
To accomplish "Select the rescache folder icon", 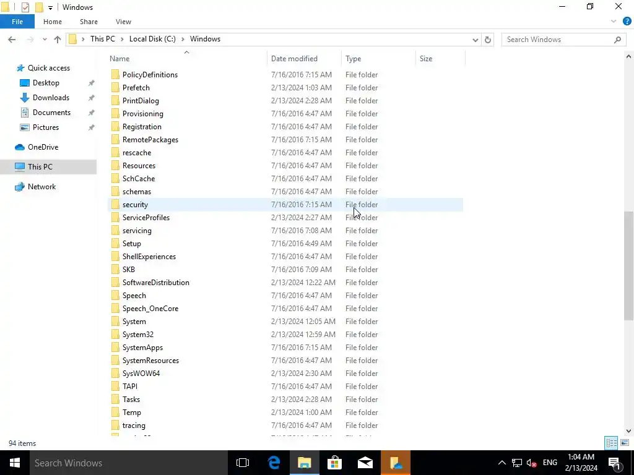I will tap(115, 153).
